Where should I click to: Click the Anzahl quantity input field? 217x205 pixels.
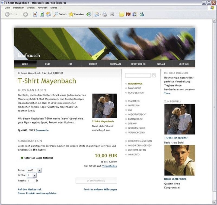click(31, 180)
